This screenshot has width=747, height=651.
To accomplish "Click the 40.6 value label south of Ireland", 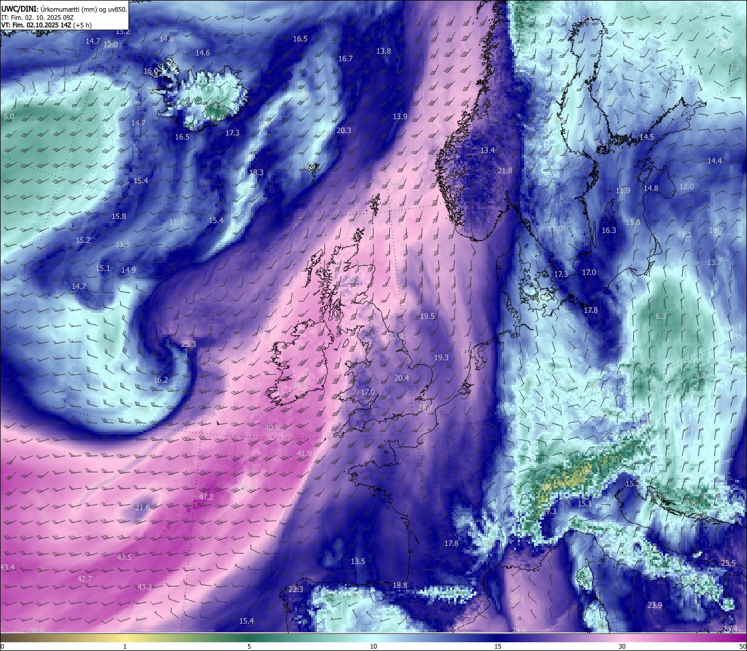I will coord(272,428).
